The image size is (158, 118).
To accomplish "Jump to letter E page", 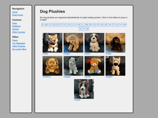I will tap(58, 25).
